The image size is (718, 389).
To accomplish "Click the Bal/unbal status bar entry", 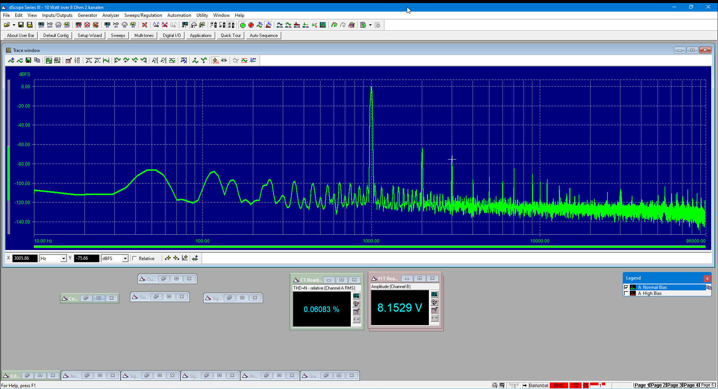I will [x=538, y=385].
